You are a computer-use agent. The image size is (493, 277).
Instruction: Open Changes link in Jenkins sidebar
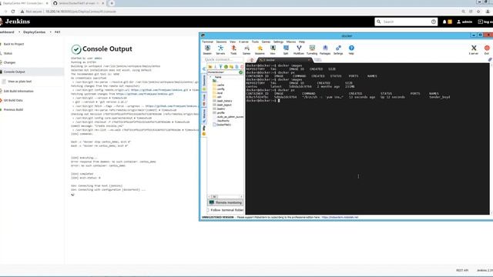click(9, 62)
